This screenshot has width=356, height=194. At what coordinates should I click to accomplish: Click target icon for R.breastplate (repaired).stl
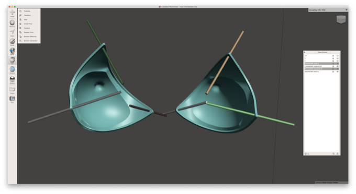[333, 69]
